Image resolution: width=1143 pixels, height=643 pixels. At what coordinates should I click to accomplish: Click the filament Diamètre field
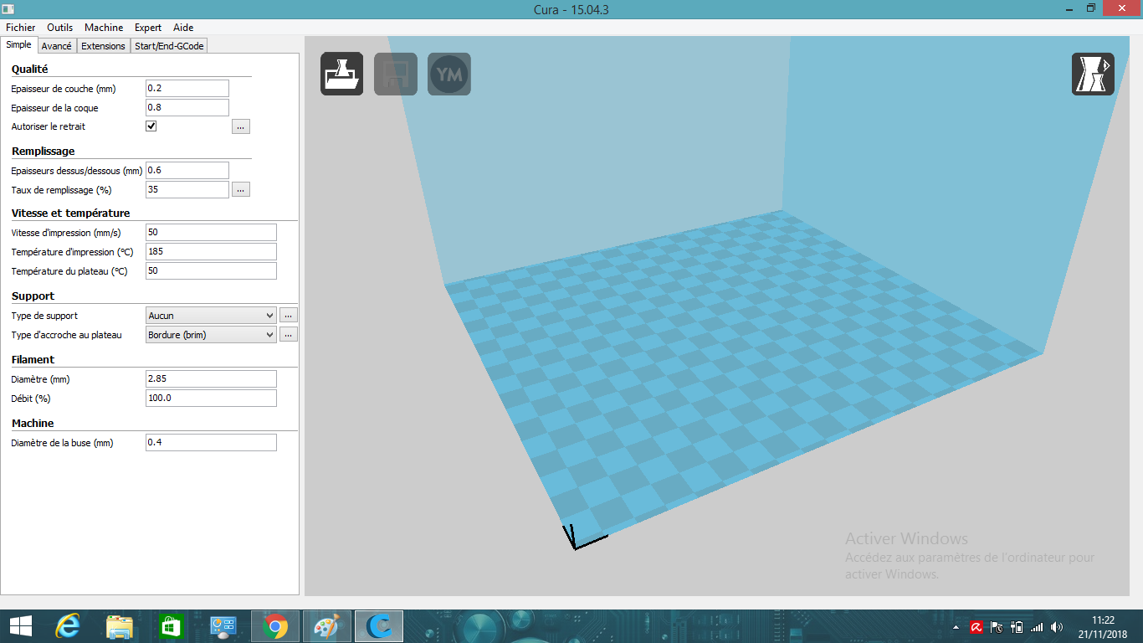point(211,379)
